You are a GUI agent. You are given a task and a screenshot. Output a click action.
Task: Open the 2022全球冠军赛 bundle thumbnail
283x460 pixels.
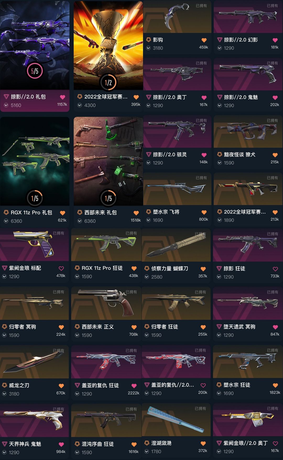tap(108, 45)
